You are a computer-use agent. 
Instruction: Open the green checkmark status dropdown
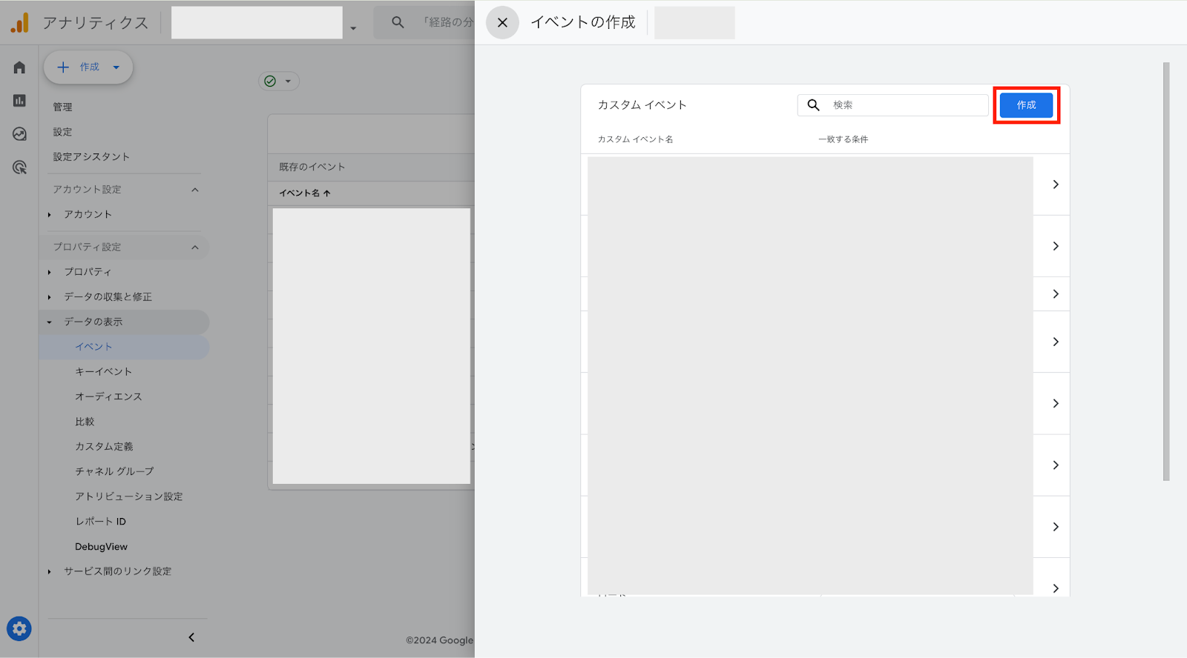[x=279, y=82]
